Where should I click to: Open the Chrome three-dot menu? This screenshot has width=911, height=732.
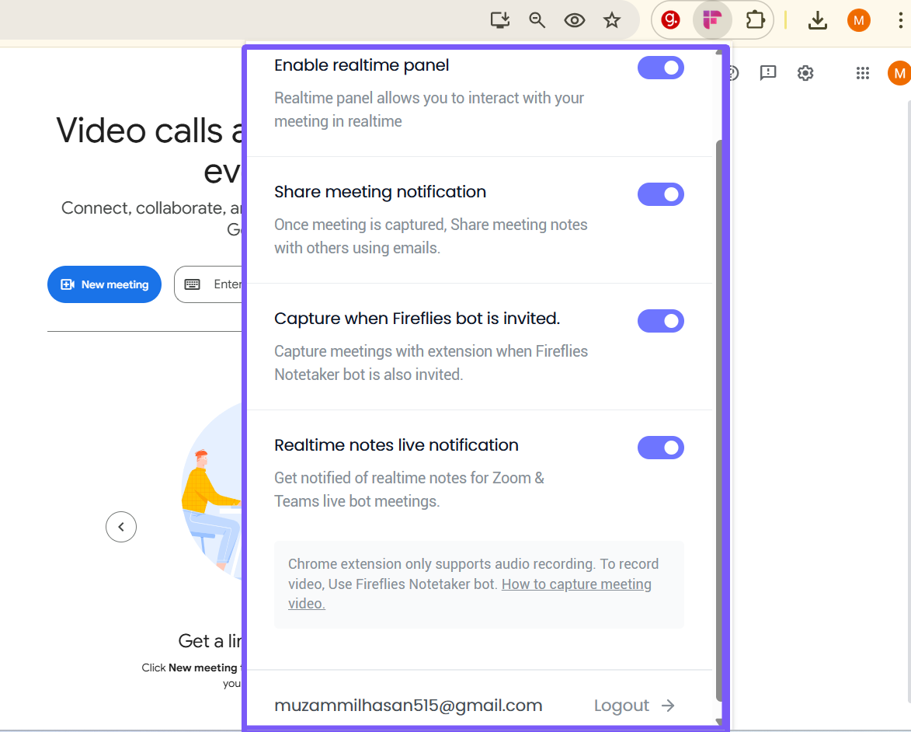pyautogui.click(x=899, y=20)
